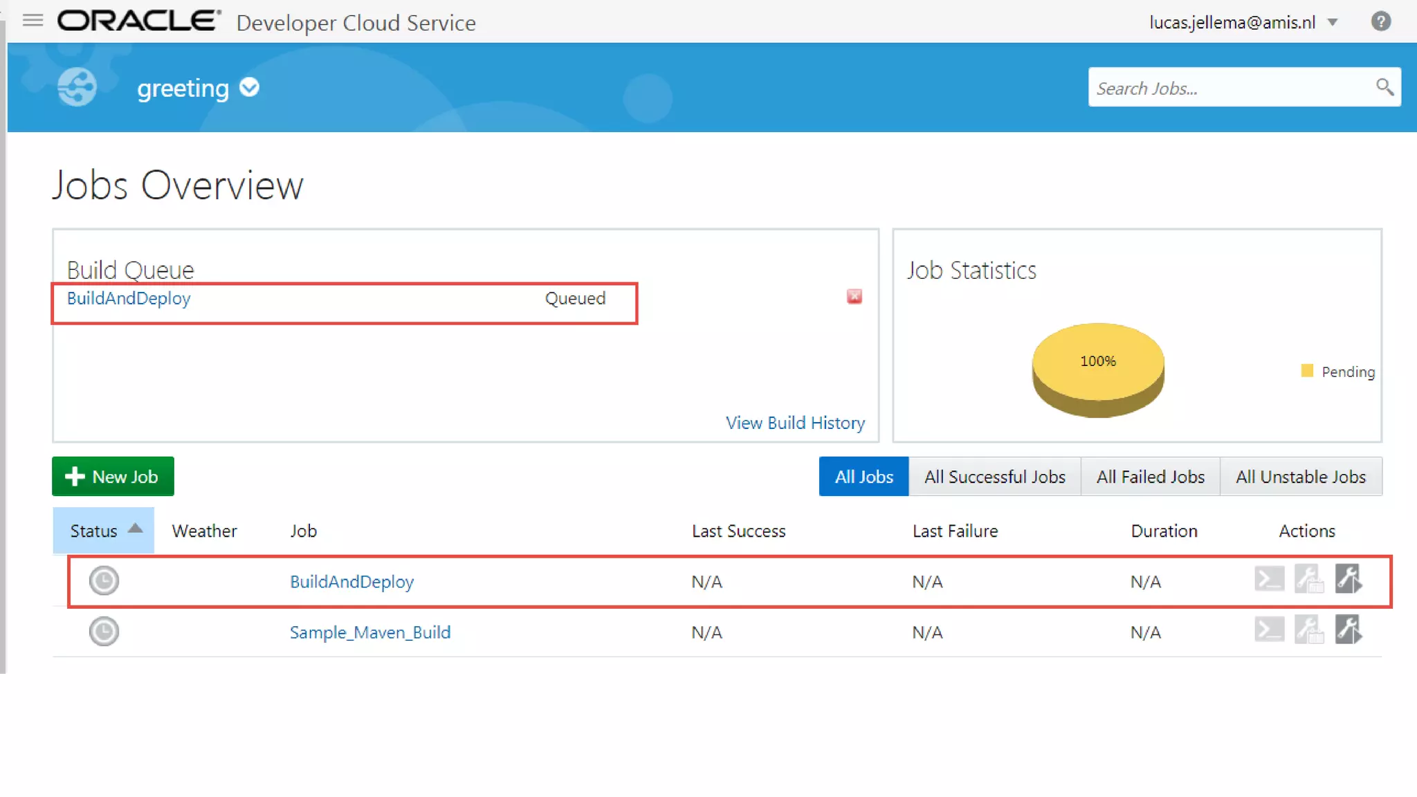Click Build Now wrench icon for Sample_Maven_Build
Screen dimensions: 1417x797
[1349, 630]
